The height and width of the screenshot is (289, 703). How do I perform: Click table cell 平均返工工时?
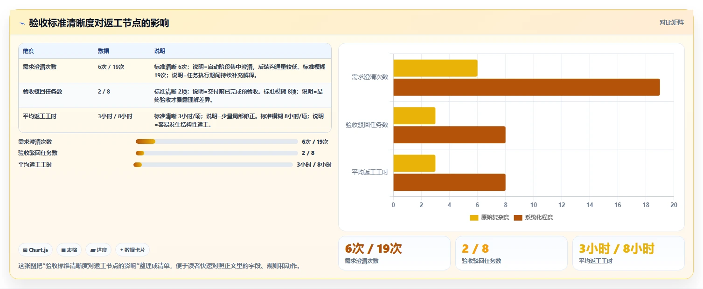tap(40, 116)
